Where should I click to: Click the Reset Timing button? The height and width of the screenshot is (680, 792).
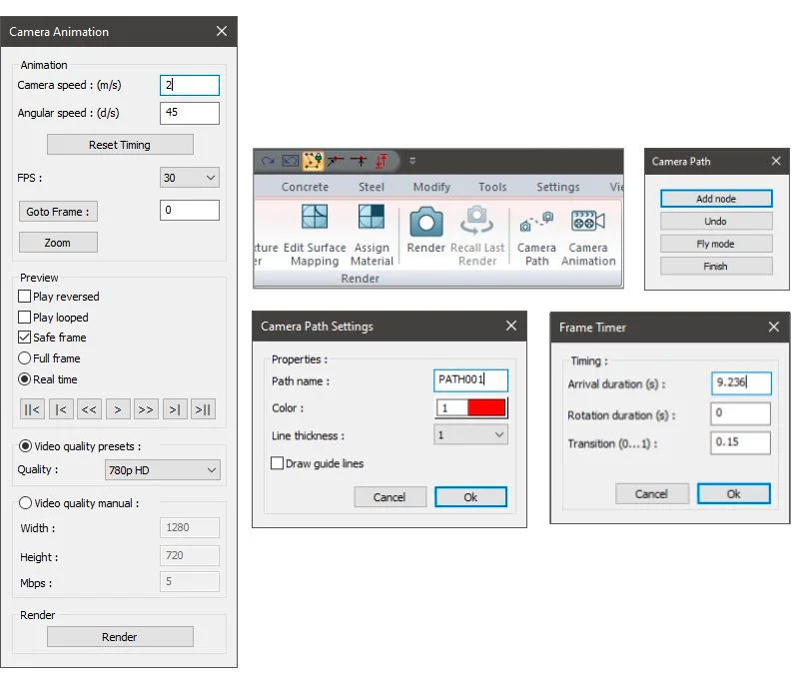click(120, 145)
